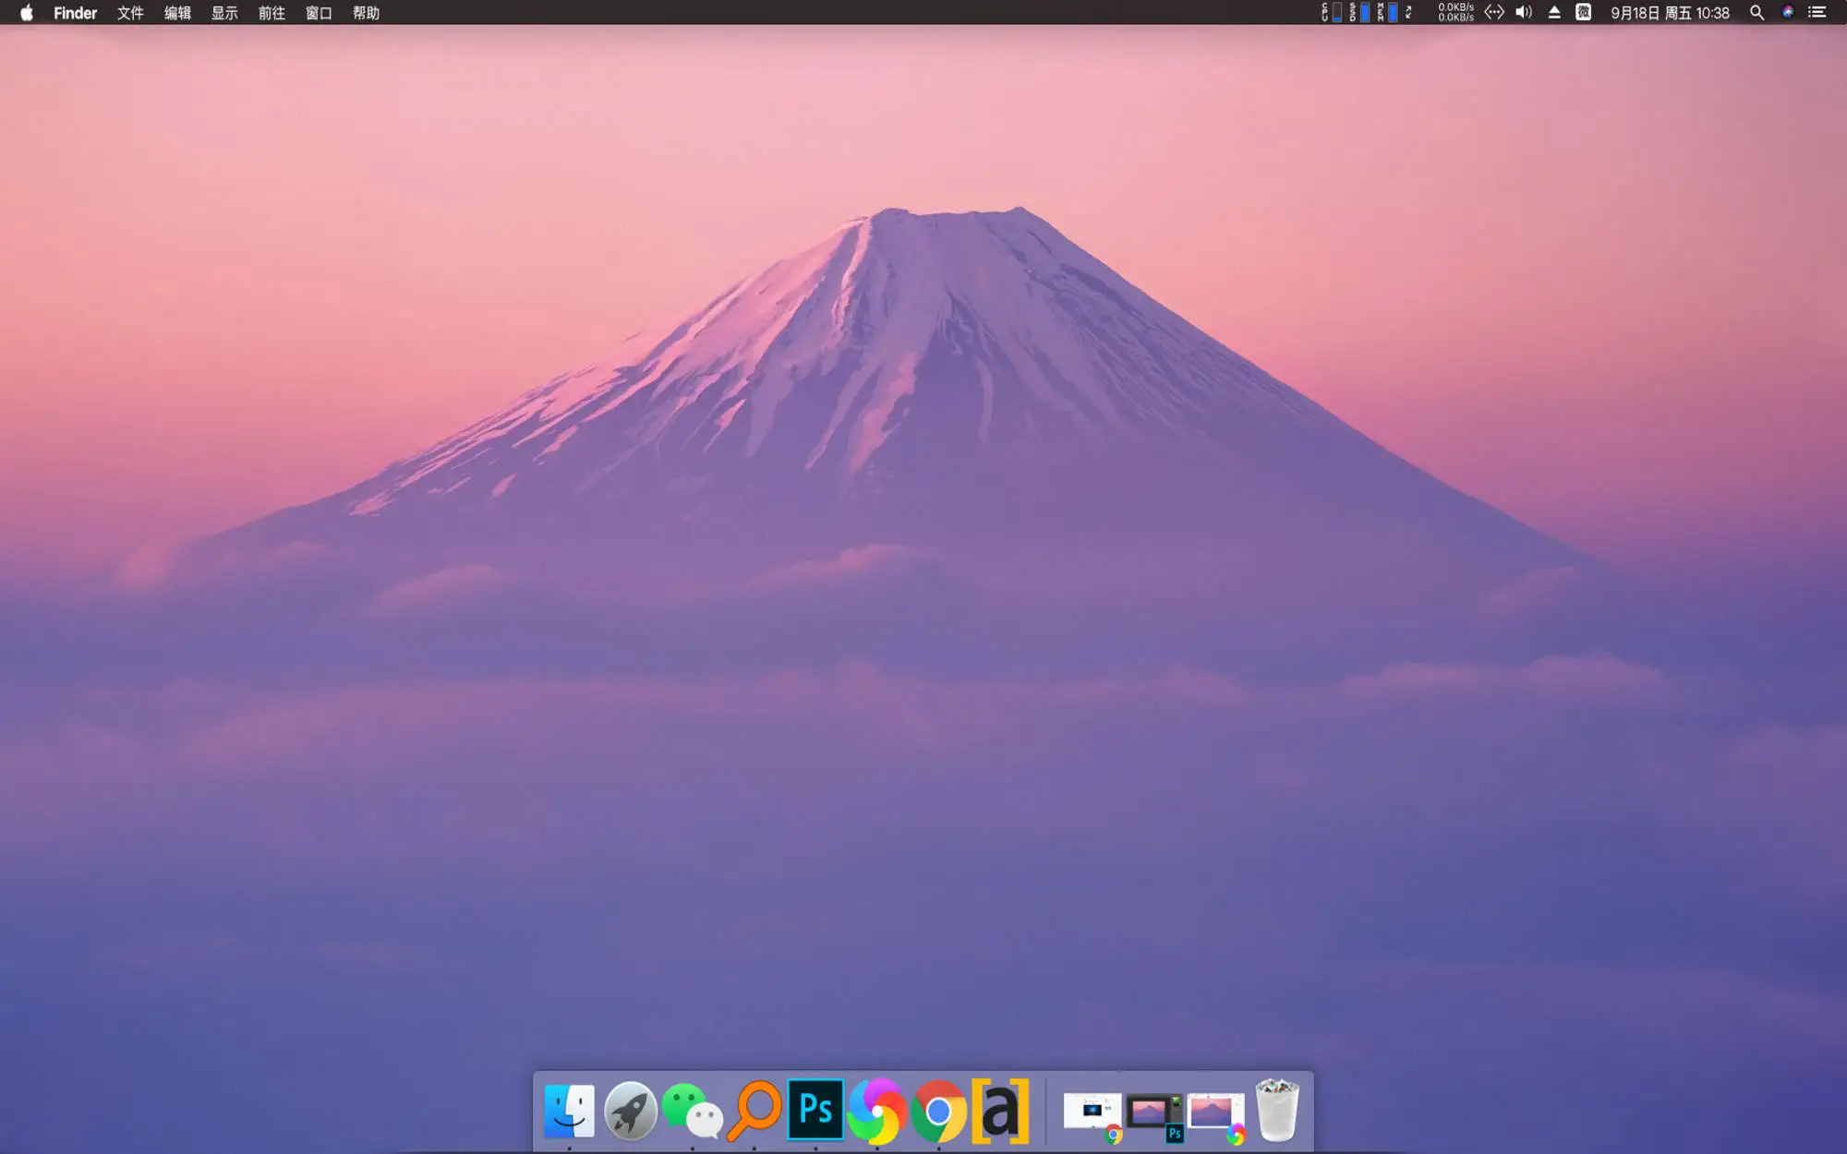The height and width of the screenshot is (1154, 1847).
Task: Open Finder from the Dock
Action: point(567,1112)
